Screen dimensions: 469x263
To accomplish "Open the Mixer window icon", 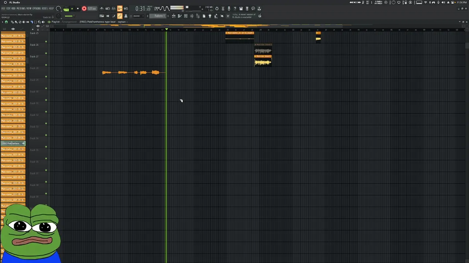I will coord(192,16).
